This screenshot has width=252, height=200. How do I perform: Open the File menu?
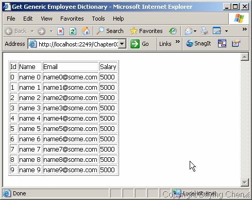point(11,19)
